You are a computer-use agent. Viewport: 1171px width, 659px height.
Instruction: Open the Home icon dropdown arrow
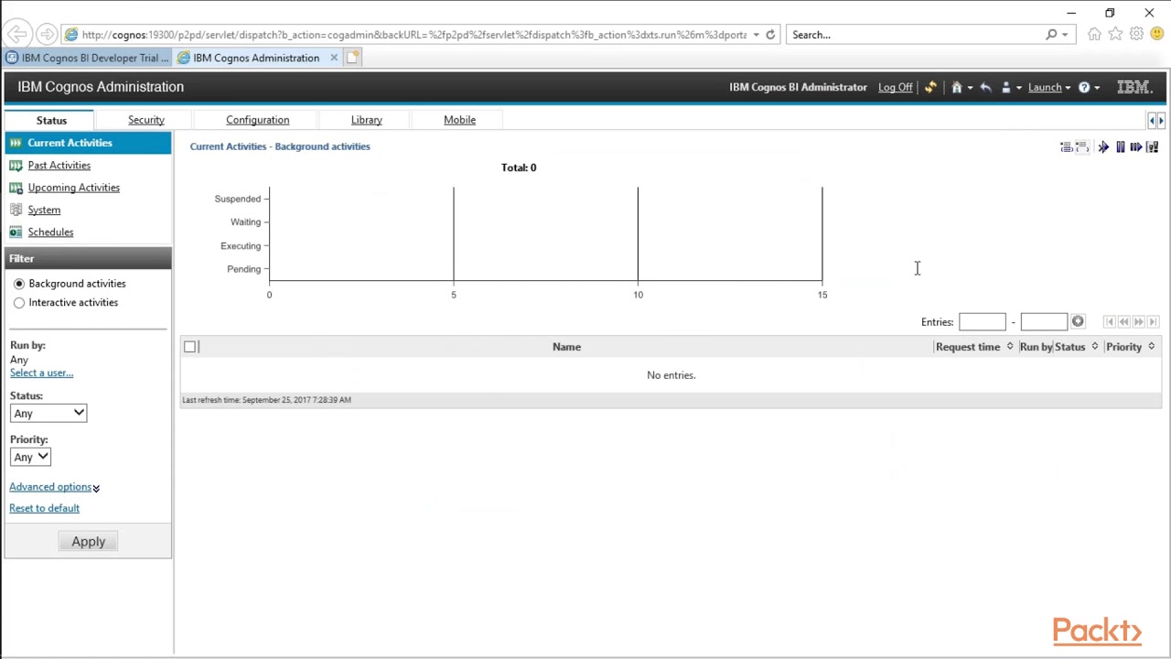tap(970, 88)
